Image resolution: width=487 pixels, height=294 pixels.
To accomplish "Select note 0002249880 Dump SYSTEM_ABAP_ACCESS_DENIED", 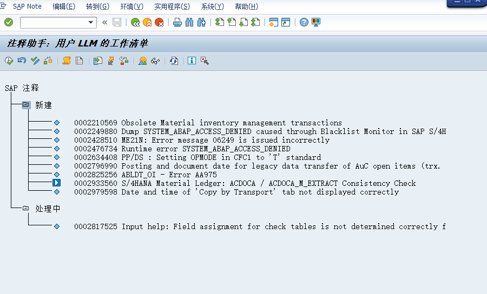I will [x=260, y=131].
